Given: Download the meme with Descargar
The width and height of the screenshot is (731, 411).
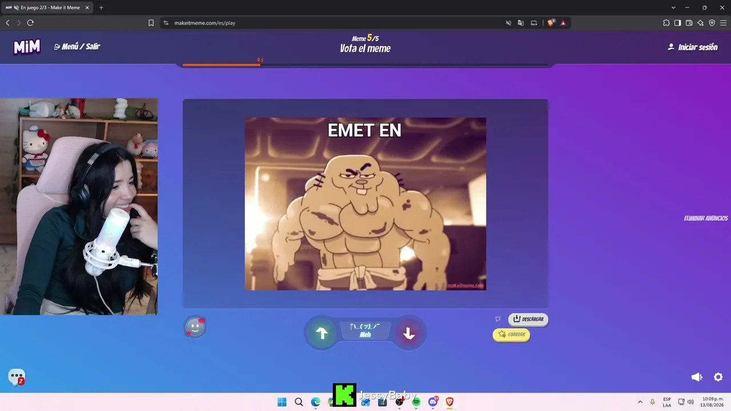Looking at the screenshot, I should tap(528, 319).
